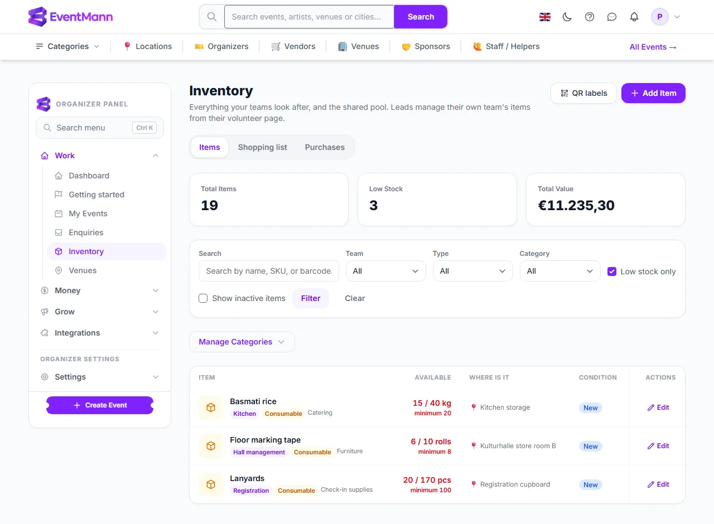714x524 pixels.
Task: Open notifications bell icon
Action: [x=634, y=17]
